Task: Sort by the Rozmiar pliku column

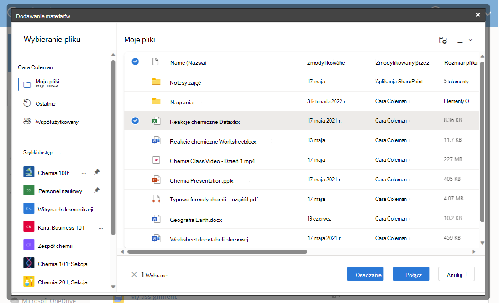Action: pos(461,63)
